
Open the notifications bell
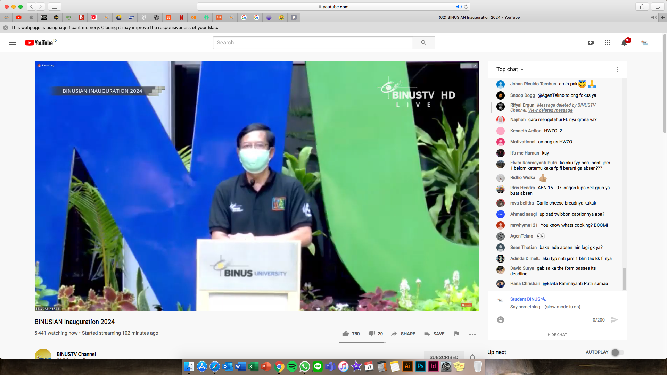click(624, 43)
